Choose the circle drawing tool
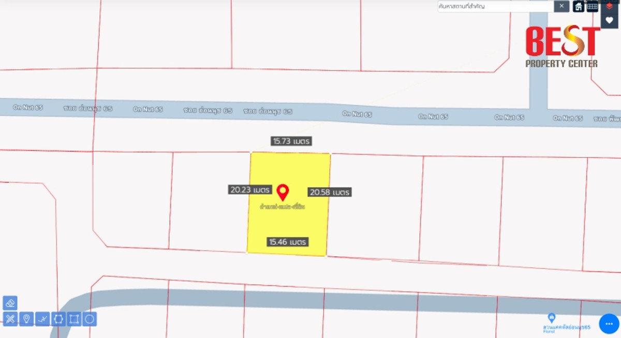The image size is (621, 338). coord(90,319)
